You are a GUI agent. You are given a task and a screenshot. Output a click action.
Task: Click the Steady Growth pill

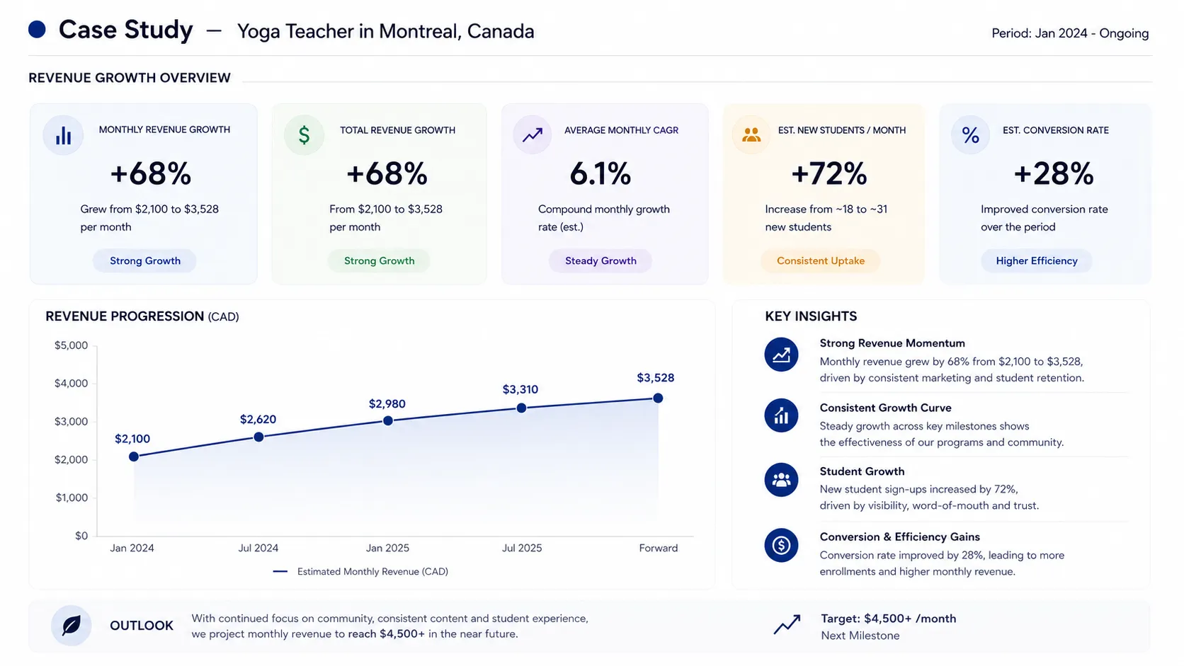pyautogui.click(x=600, y=260)
